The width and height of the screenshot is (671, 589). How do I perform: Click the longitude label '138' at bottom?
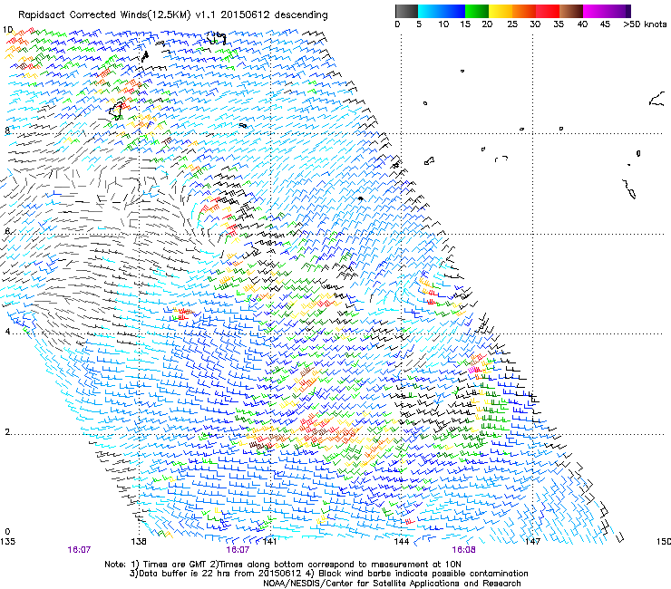pos(139,542)
